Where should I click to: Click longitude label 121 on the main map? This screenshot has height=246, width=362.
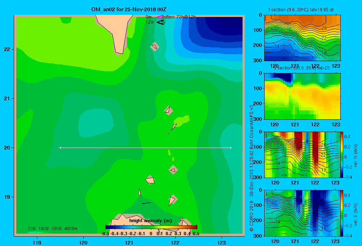[129, 242]
